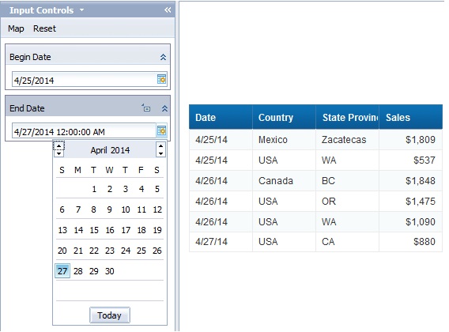Open the Map menu item
The height and width of the screenshot is (332, 449).
tap(16, 28)
